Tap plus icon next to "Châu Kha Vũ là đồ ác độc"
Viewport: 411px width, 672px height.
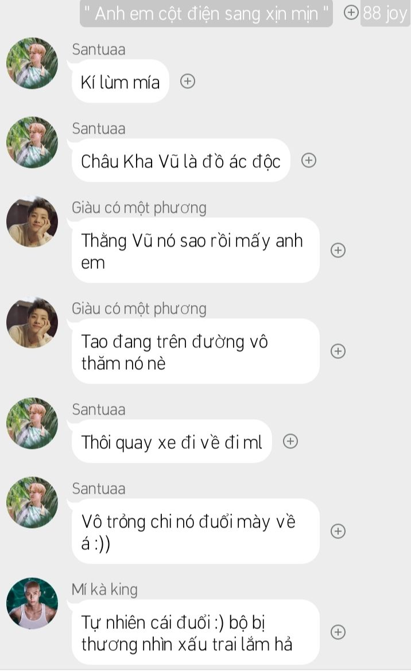tap(309, 161)
